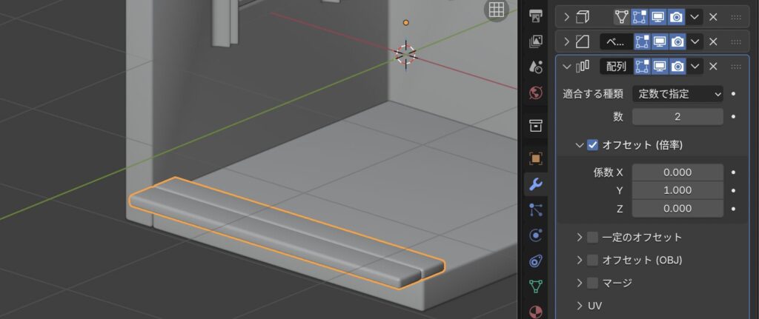
Task: Toggle the 配列 modifier viewport display
Action: click(x=658, y=67)
